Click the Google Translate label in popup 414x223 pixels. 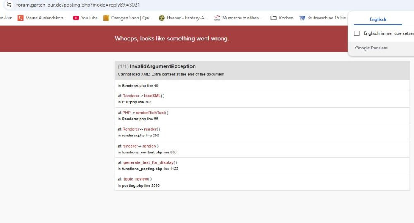(371, 48)
